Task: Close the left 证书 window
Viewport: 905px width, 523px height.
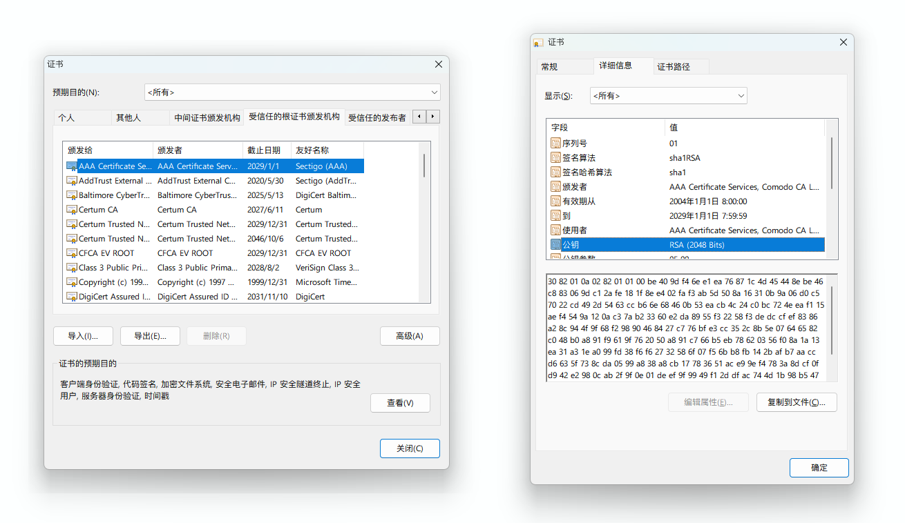Action: pyautogui.click(x=438, y=64)
